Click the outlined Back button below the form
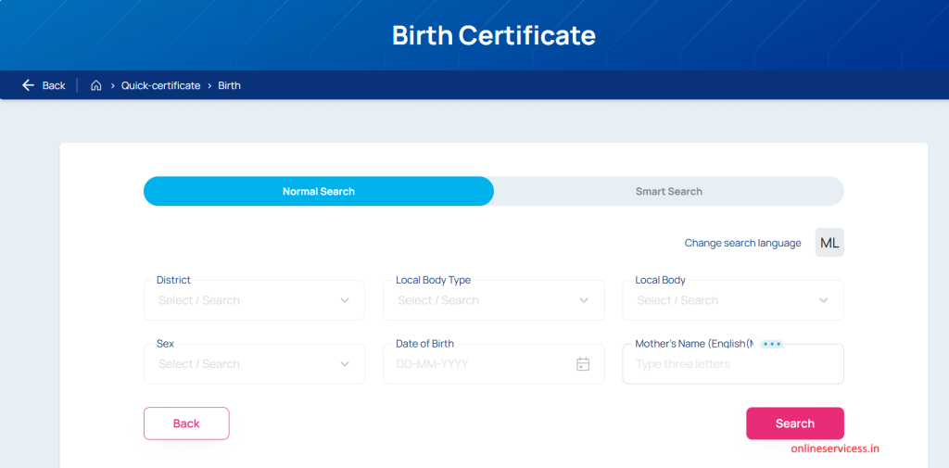Viewport: 949px width, 468px height. pos(186,424)
